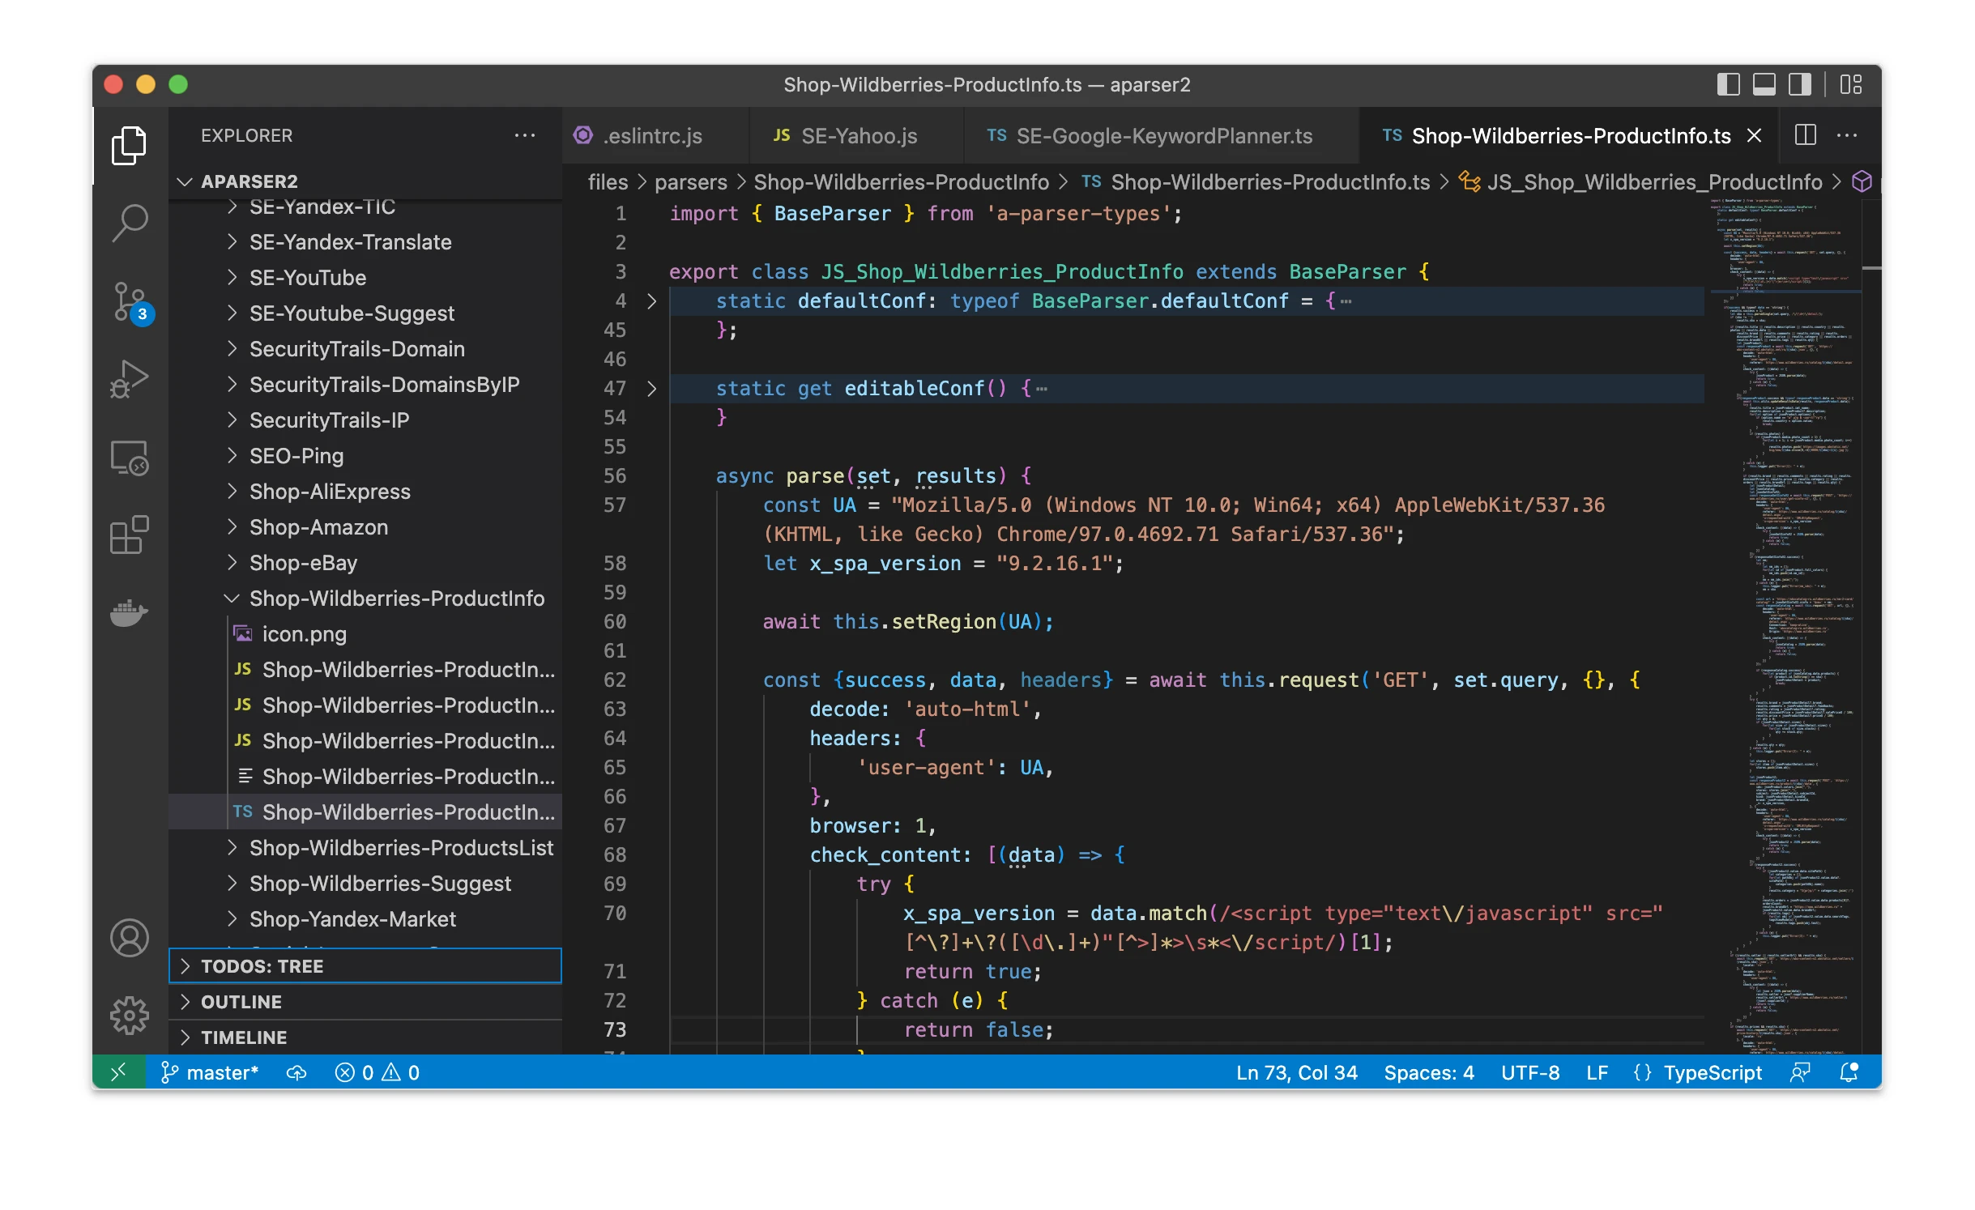Select encoding UTF-8 in status bar
This screenshot has height=1210, width=1975.
[x=1530, y=1072]
